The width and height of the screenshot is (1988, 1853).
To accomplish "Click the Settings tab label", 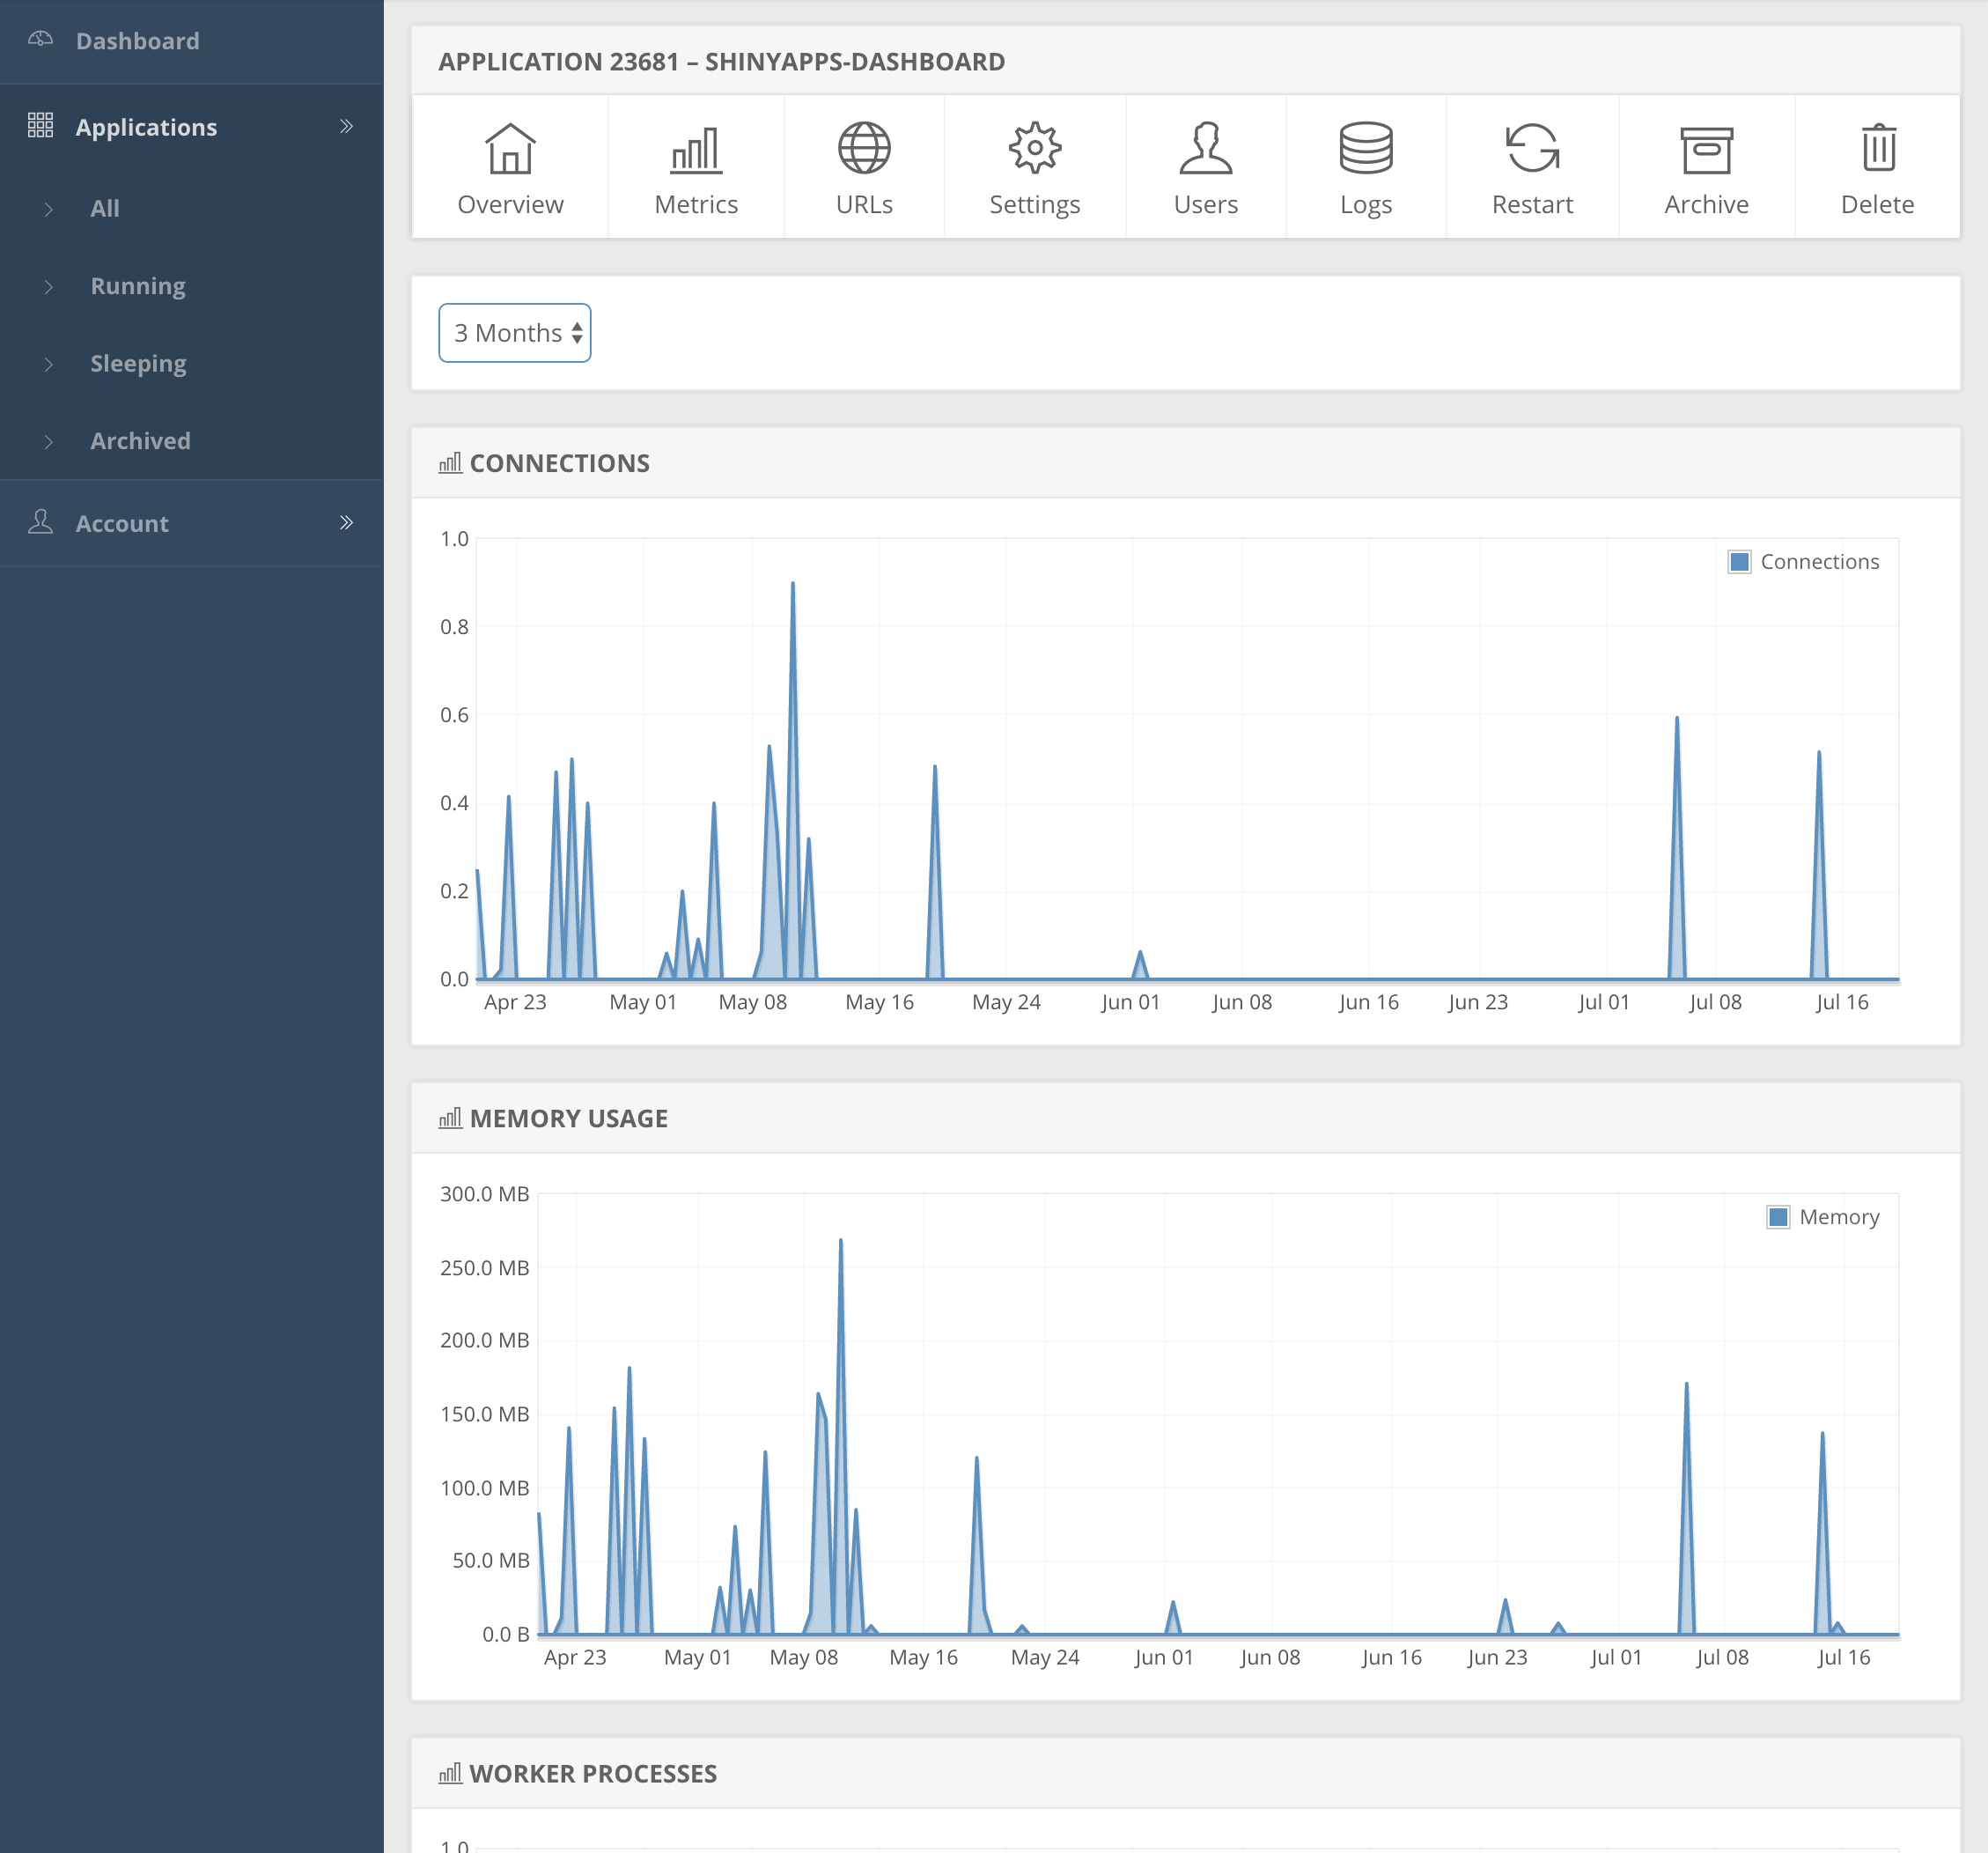I will [1035, 205].
